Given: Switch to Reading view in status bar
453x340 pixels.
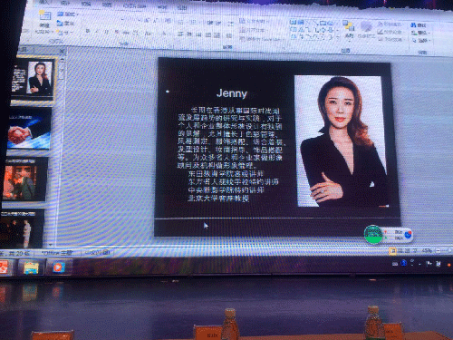Looking at the screenshot, I should (x=407, y=250).
